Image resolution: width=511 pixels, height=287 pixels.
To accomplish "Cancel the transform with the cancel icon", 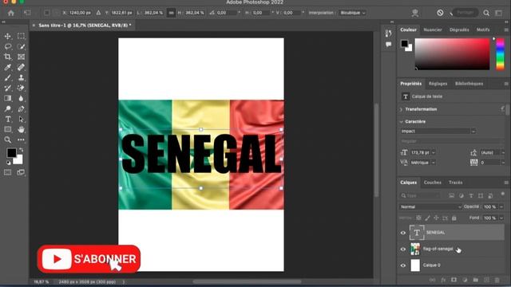I will (440, 13).
